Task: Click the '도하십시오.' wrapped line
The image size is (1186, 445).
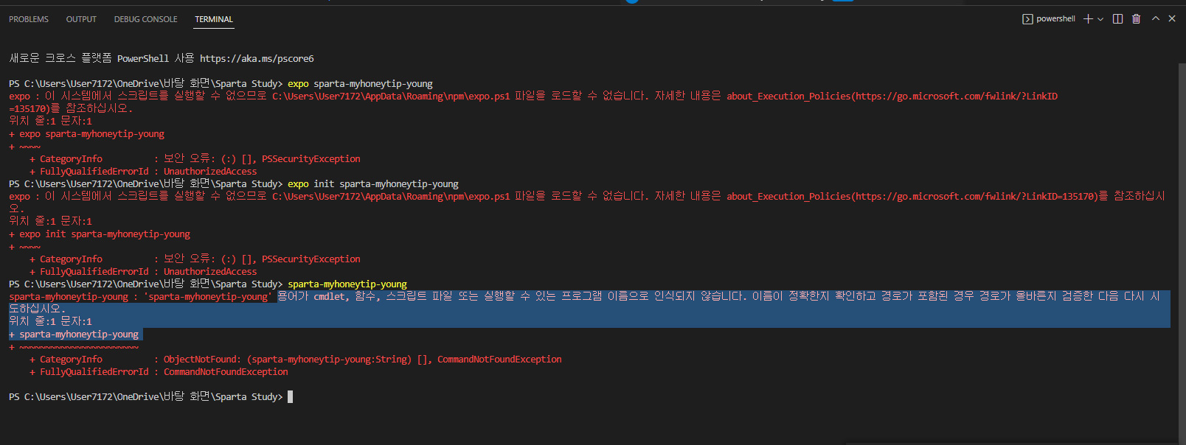Action: point(37,309)
